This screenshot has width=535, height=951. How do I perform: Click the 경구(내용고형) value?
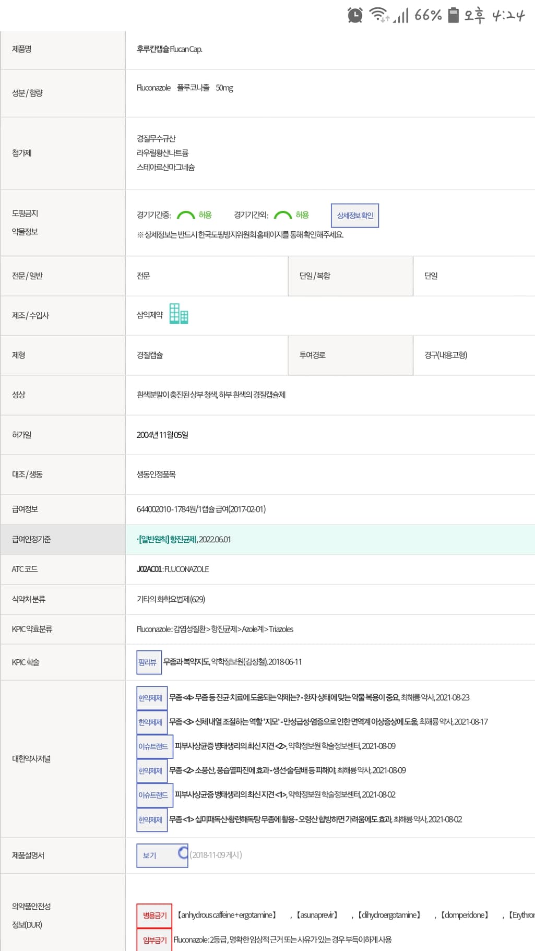[446, 355]
